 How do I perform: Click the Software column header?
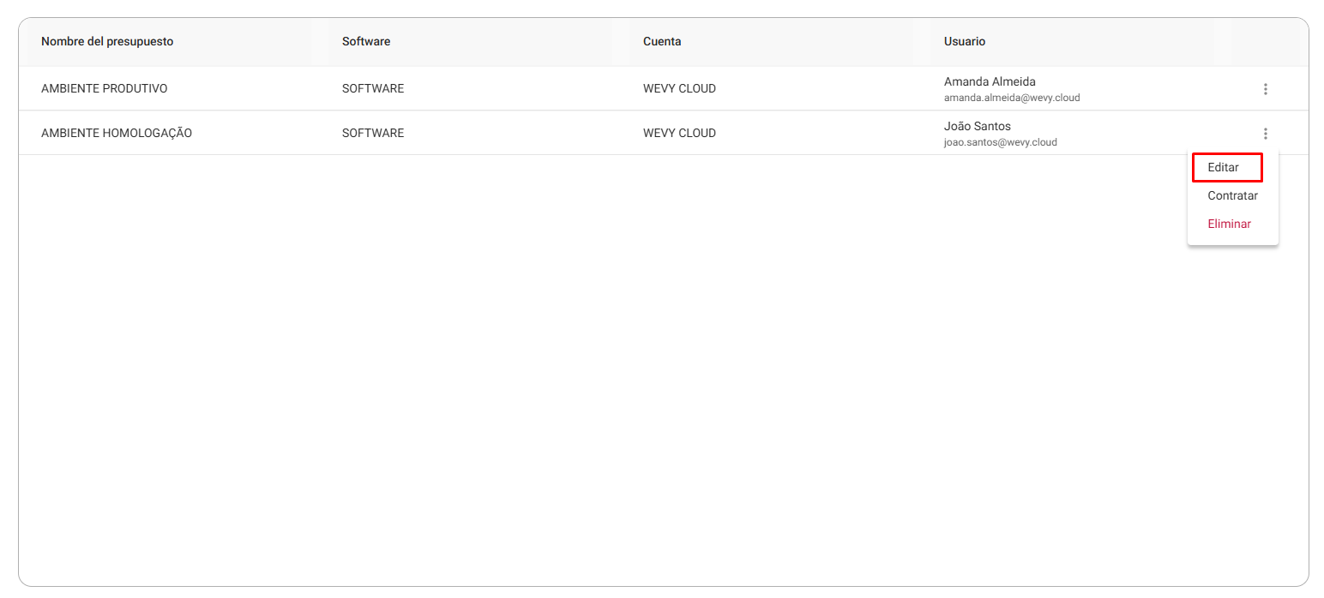click(366, 41)
